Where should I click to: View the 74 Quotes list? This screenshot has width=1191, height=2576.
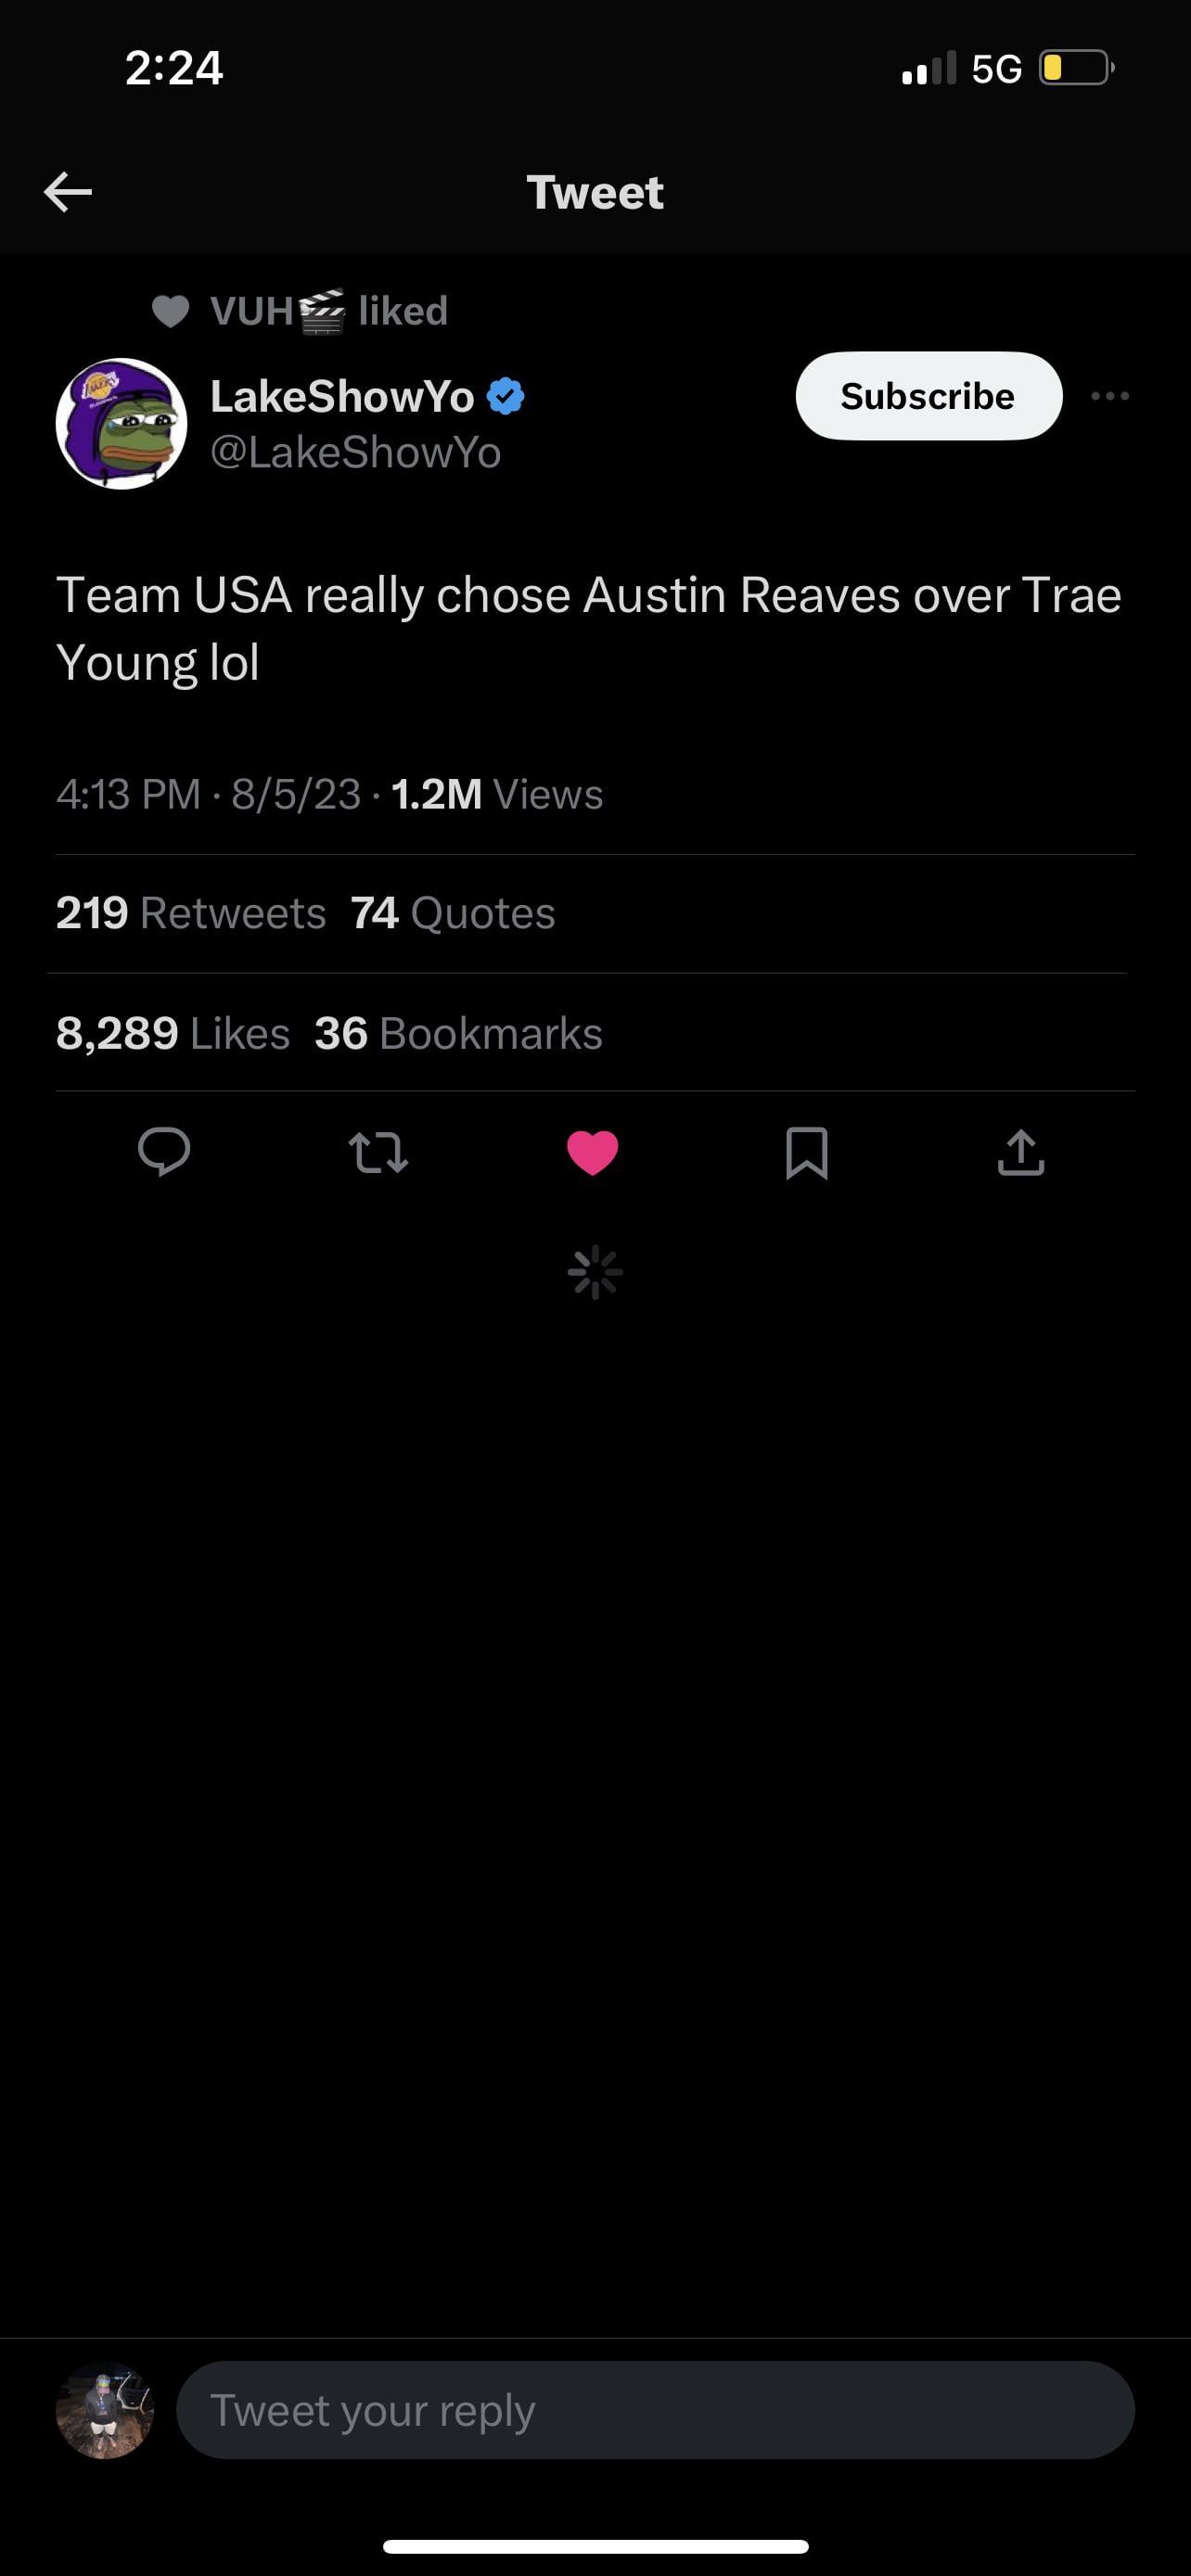click(x=453, y=913)
